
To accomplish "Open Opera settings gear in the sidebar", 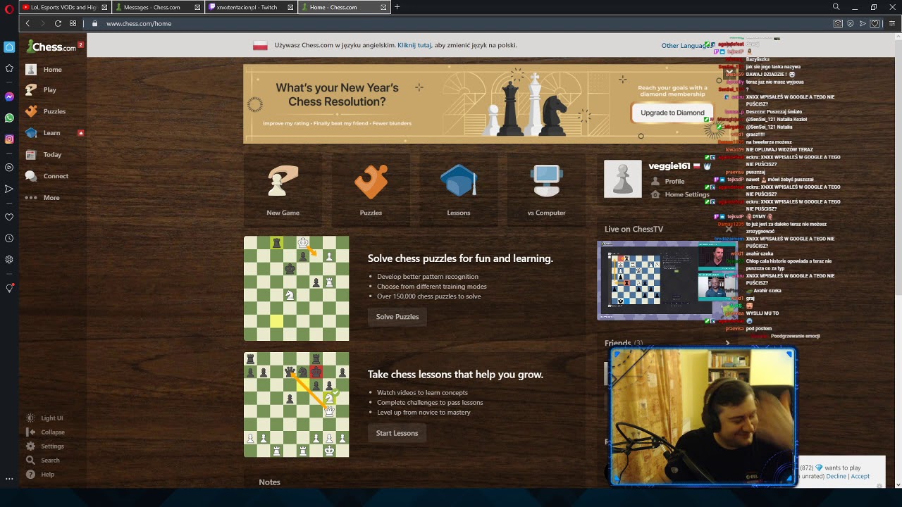I will [9, 259].
